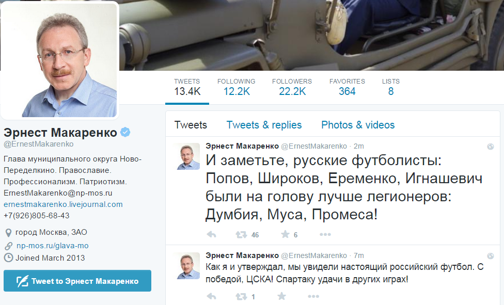Open the Photos & videos tab
This screenshot has height=305, width=504.
pos(358,125)
